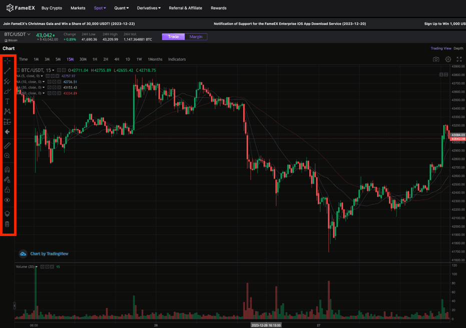Open chart settings gear icon
This screenshot has height=328, width=466.
coord(448,59)
